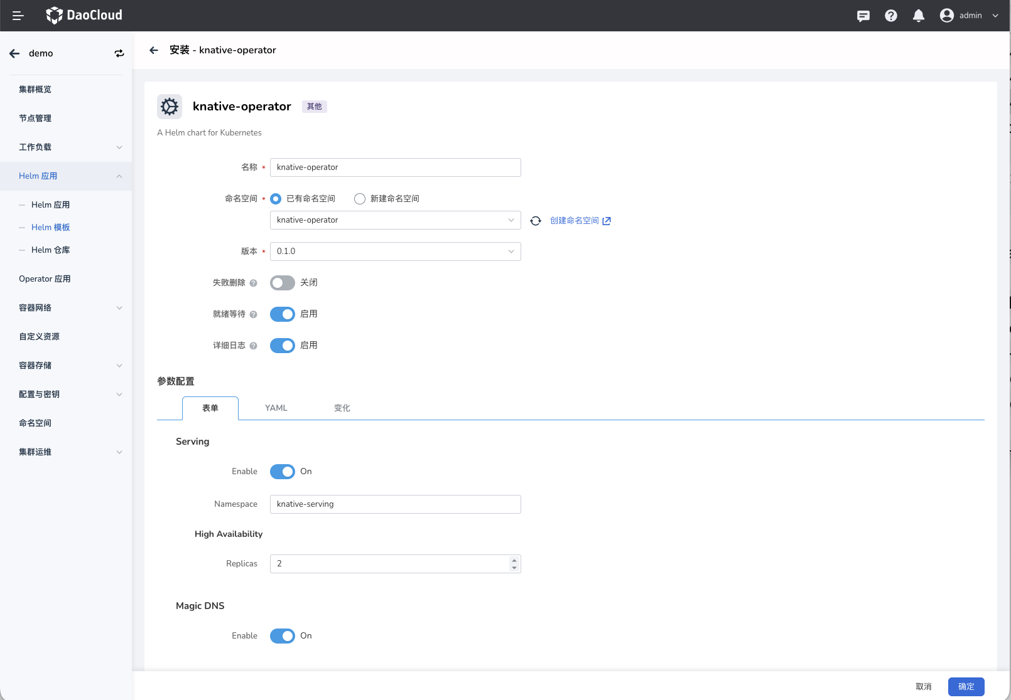
Task: Click the switch cluster icon beside demo
Action: pyautogui.click(x=119, y=53)
